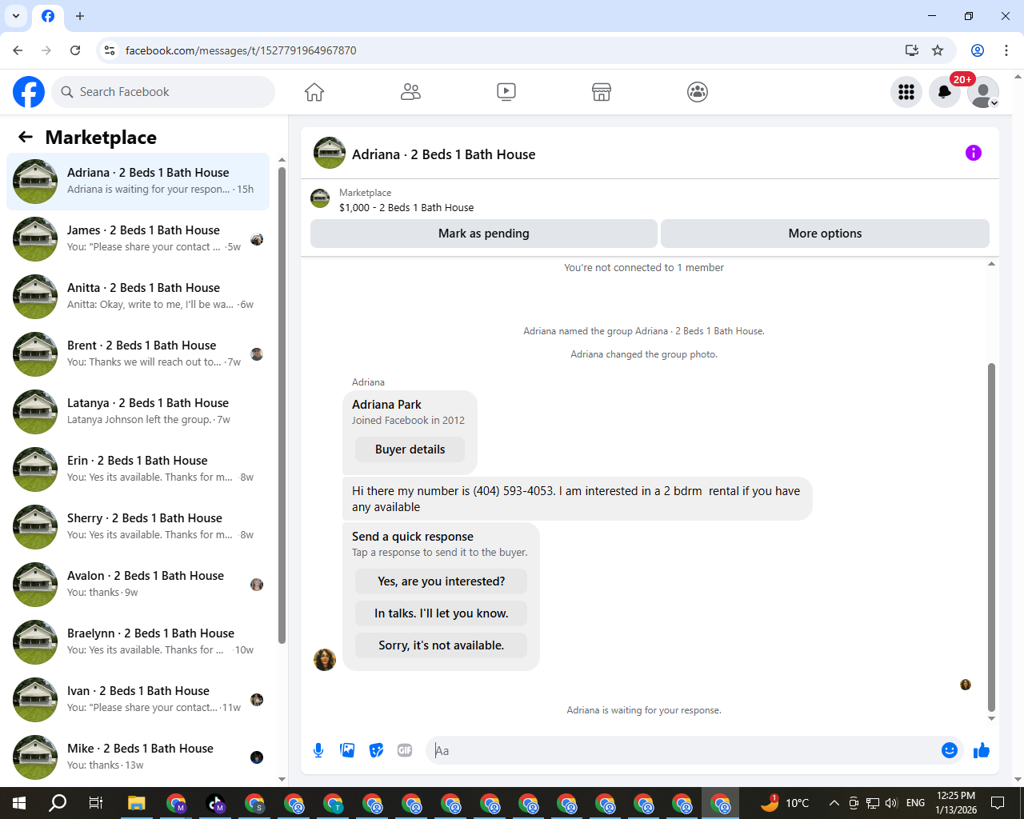
Task: Open the Notifications bell icon
Action: tap(945, 92)
